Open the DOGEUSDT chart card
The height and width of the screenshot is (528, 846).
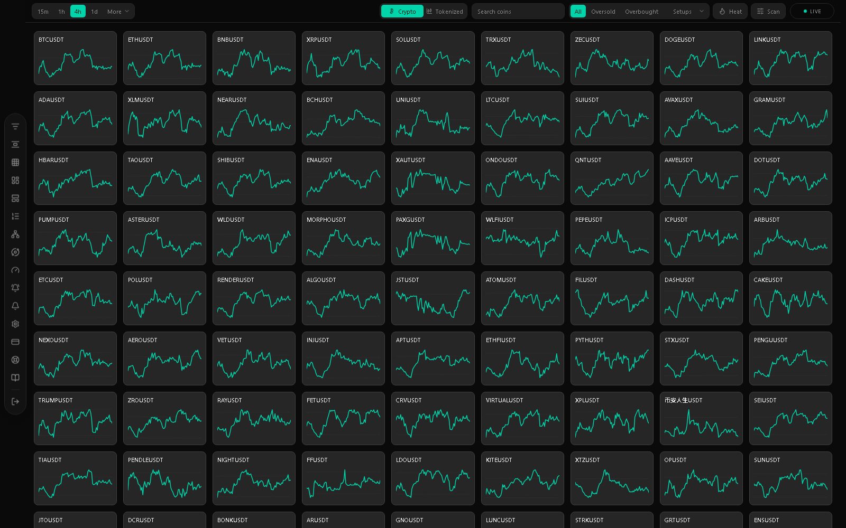(x=701, y=58)
